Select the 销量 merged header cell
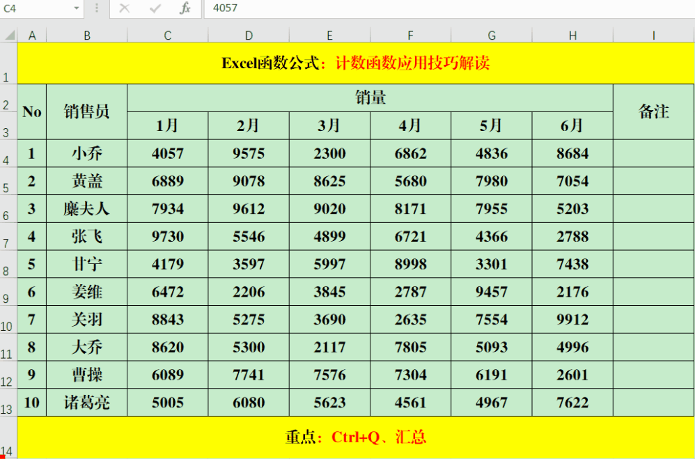This screenshot has width=695, height=459. pyautogui.click(x=370, y=98)
